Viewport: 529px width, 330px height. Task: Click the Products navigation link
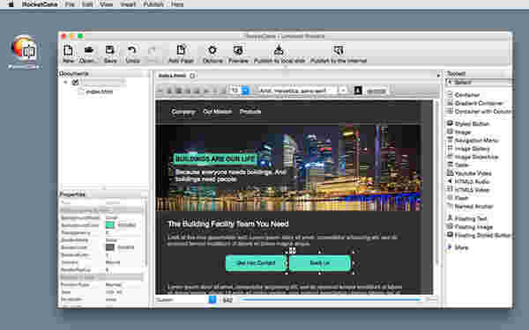(250, 112)
